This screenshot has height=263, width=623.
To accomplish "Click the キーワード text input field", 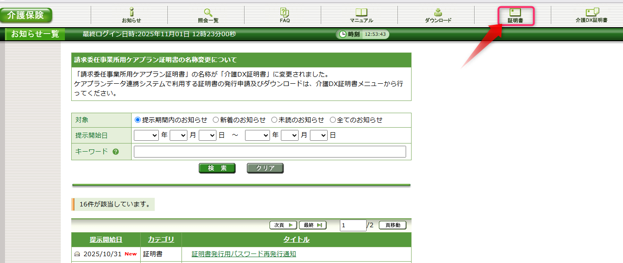I will 270,152.
